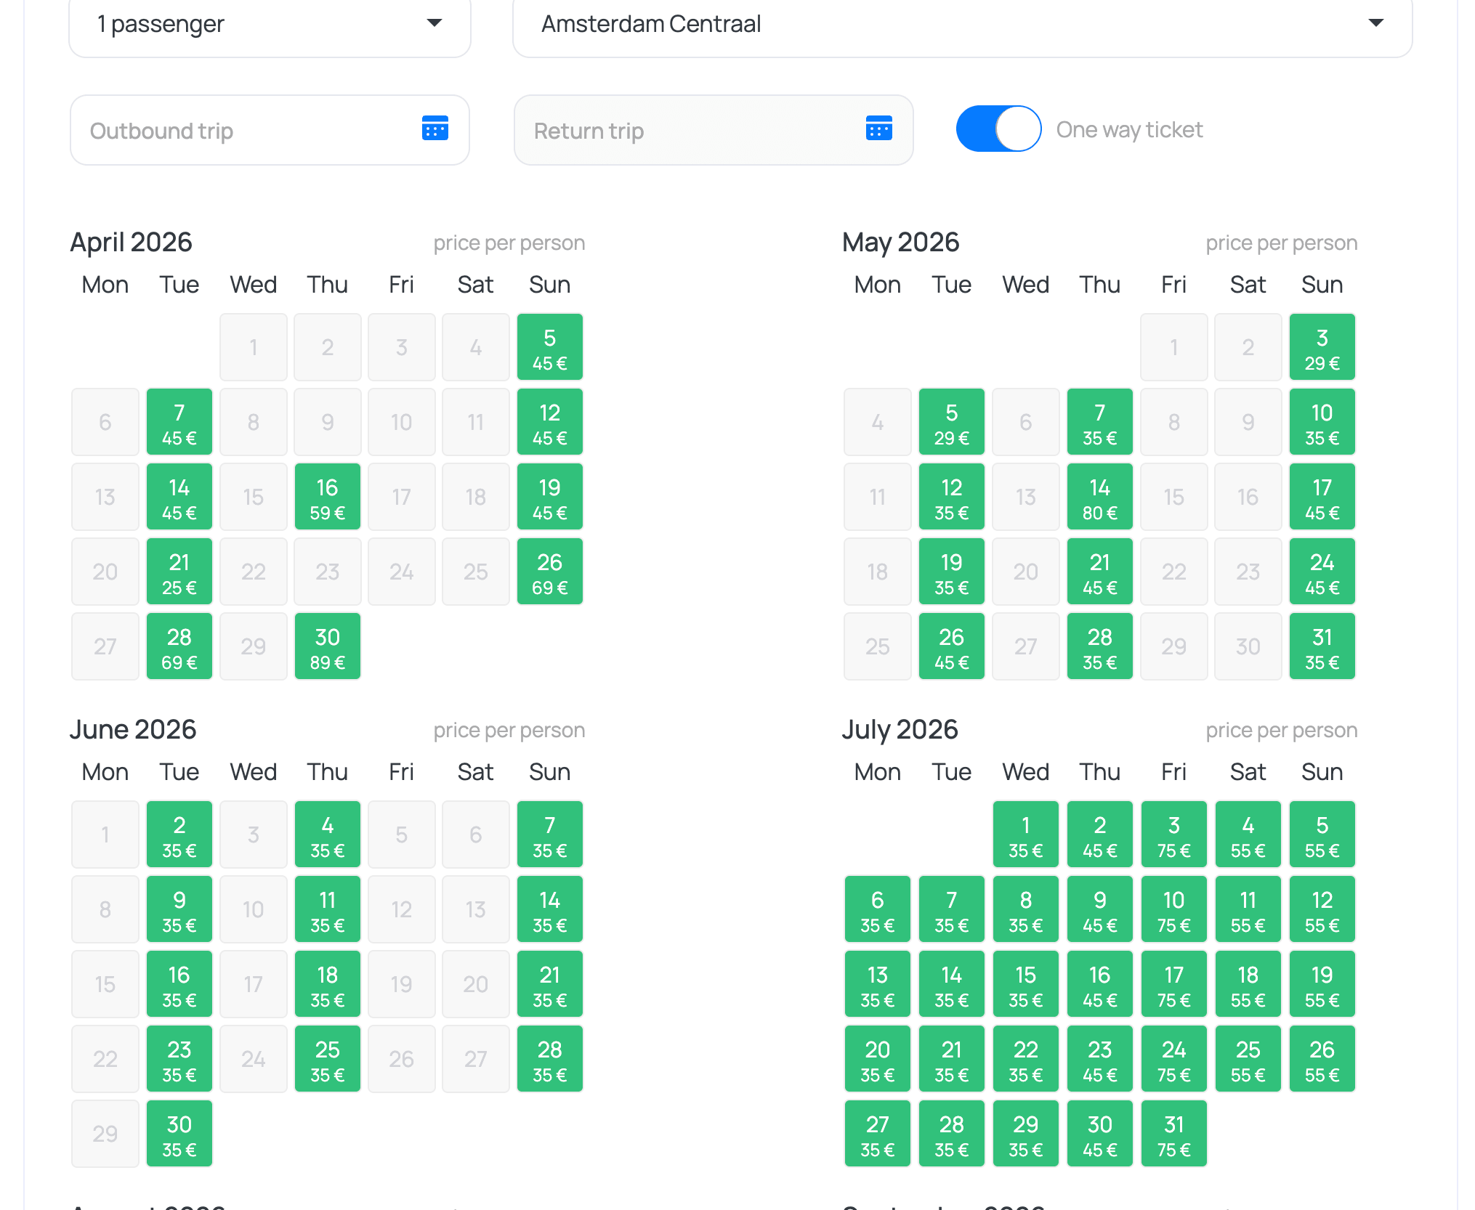Screen dimensions: 1475x1210
Task: Click the Return trip date field
Action: (690, 131)
